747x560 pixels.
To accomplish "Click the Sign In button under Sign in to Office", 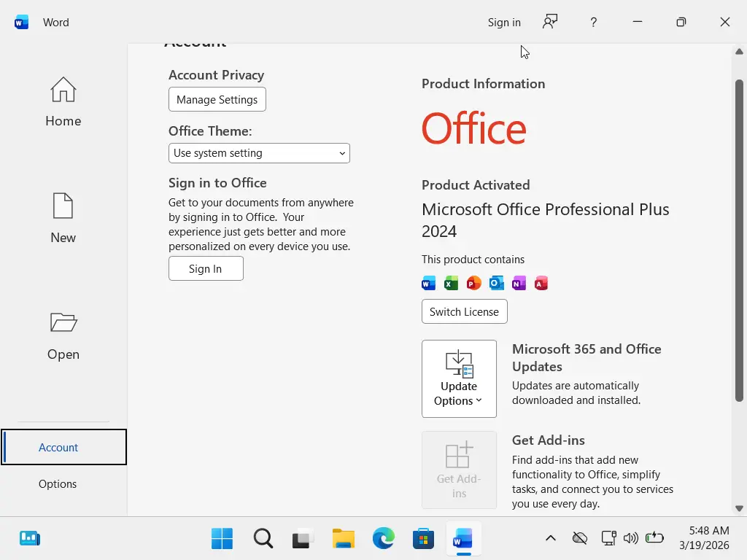I will coord(206,268).
